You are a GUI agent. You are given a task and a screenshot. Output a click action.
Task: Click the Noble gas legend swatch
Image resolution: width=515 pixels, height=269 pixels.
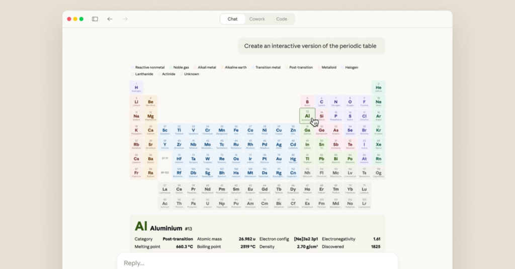tap(171, 67)
